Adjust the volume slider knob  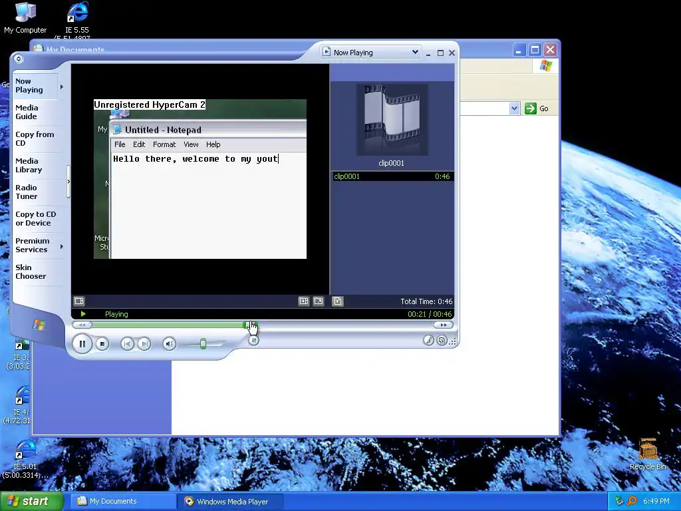(203, 344)
